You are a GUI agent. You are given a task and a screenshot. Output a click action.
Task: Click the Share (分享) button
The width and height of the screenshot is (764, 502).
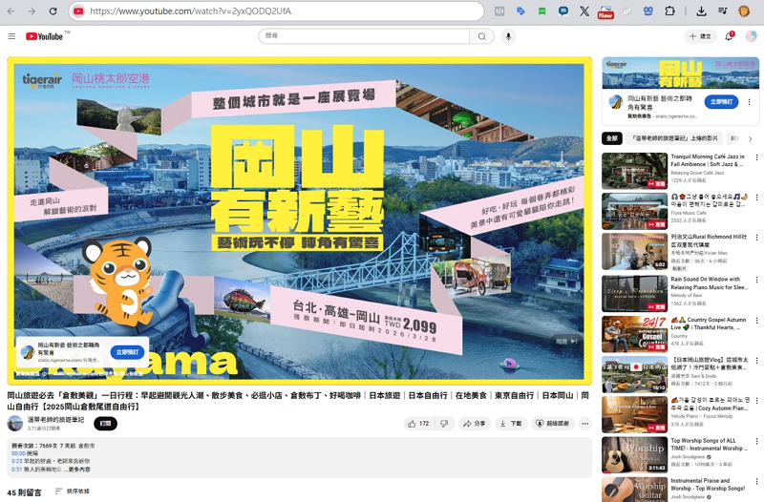tap(475, 424)
